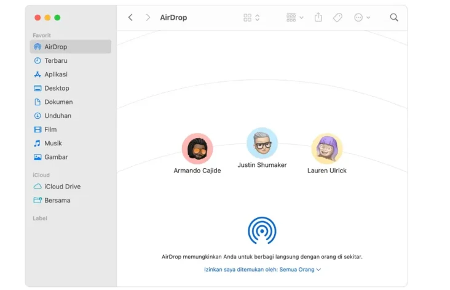Open Dokumen folder label in sidebar
This screenshot has height=290, width=450.
[x=58, y=102]
